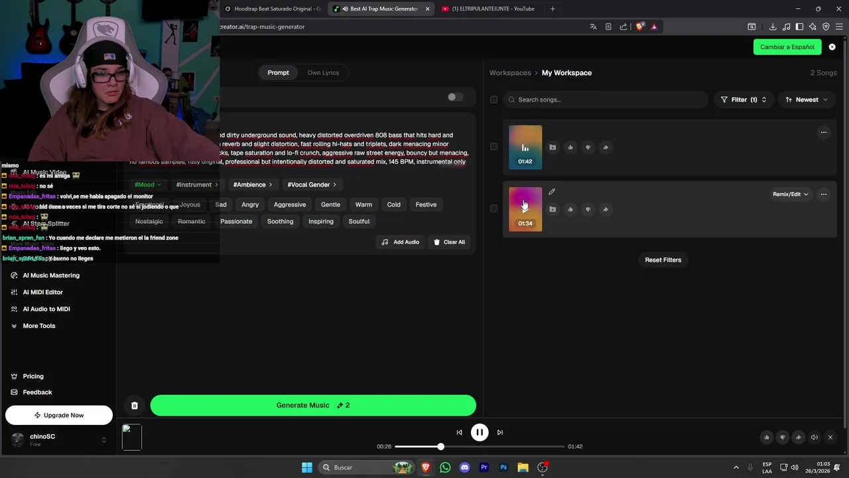This screenshot has height=478, width=849.
Task: Toggle the browser sidebar panel icon
Action: (x=799, y=27)
